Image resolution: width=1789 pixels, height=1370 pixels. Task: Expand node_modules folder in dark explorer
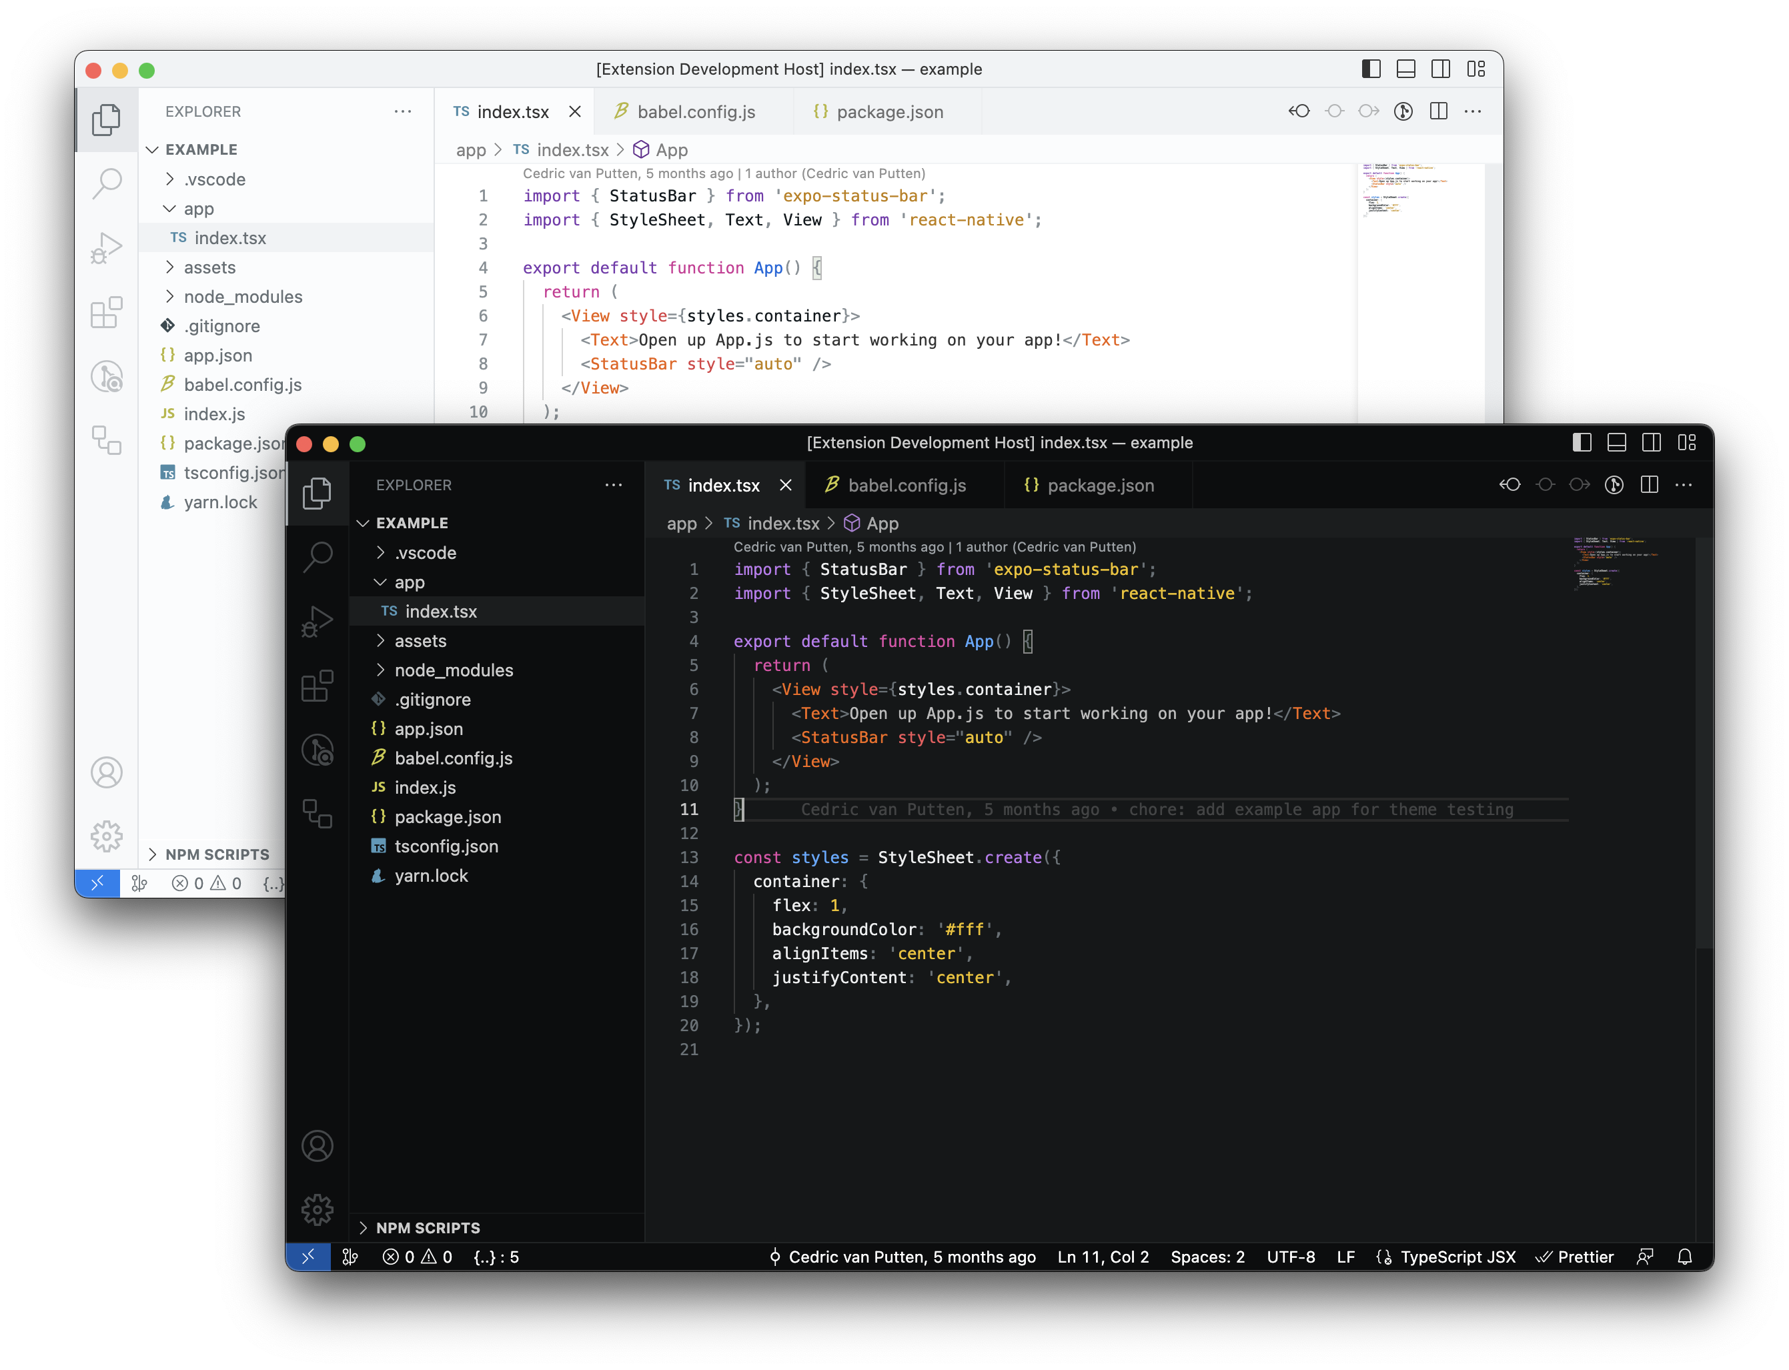click(x=454, y=670)
